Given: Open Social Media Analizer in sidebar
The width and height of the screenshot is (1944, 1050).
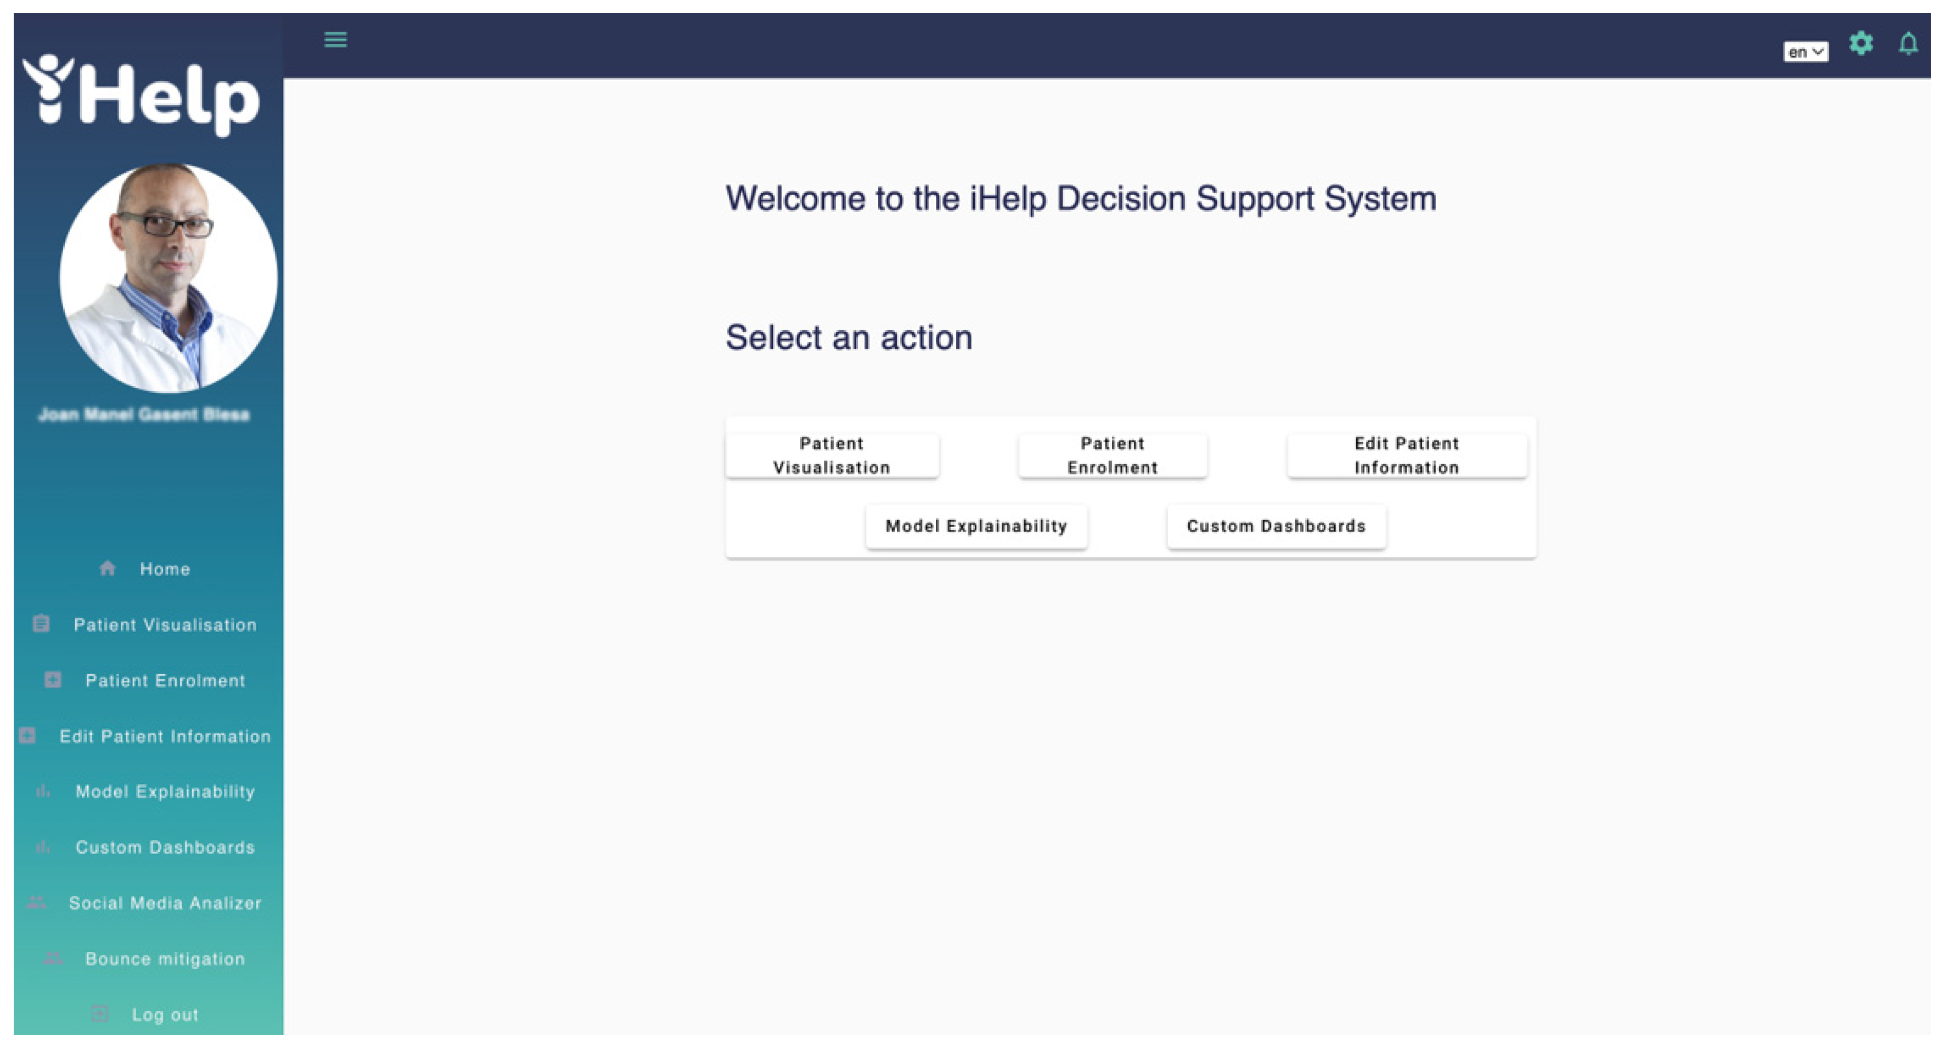Looking at the screenshot, I should (165, 903).
